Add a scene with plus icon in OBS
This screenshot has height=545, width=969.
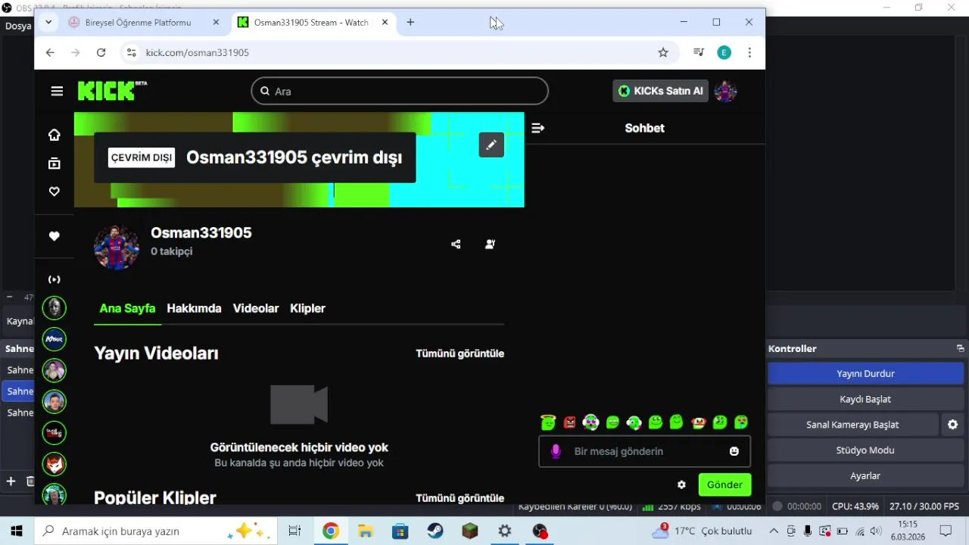[11, 481]
